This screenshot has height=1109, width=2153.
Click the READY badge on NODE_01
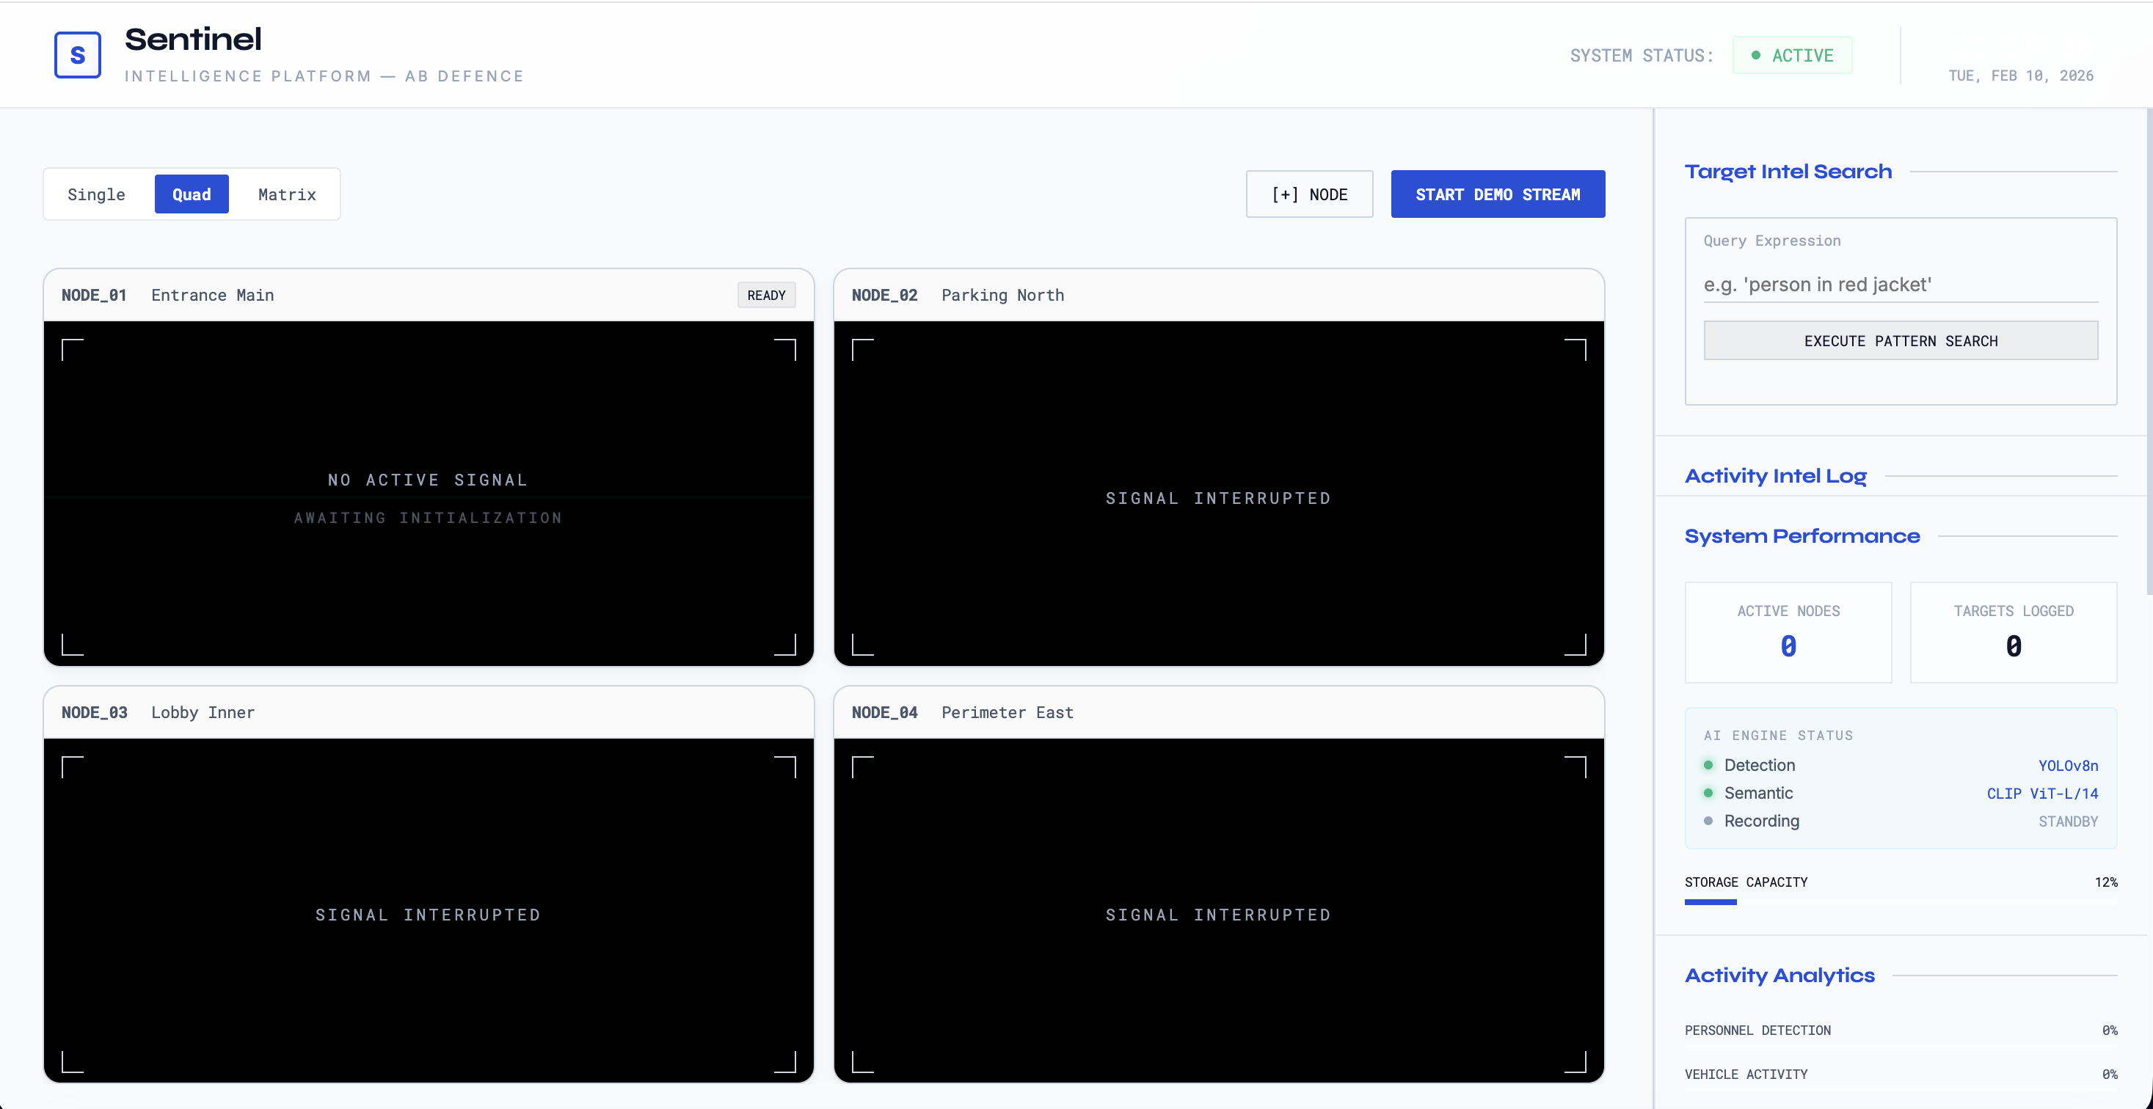tap(765, 294)
